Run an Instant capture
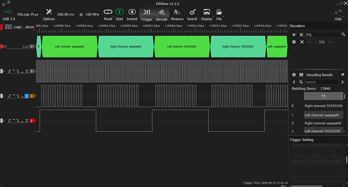This screenshot has width=348, height=187. [132, 15]
